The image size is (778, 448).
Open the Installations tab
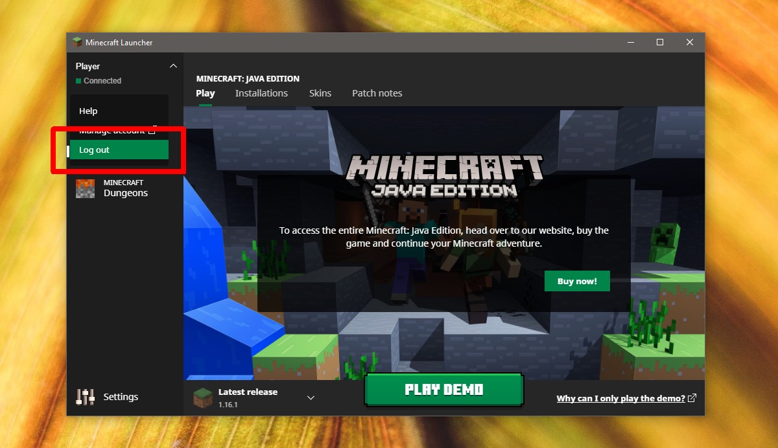tap(261, 93)
